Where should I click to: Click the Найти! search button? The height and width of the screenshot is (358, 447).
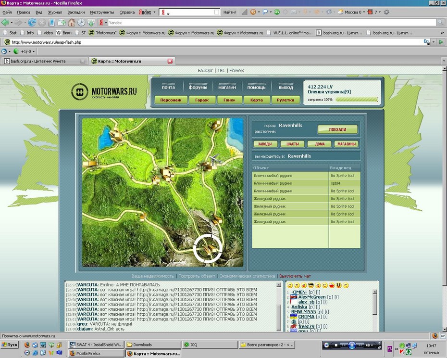[229, 12]
